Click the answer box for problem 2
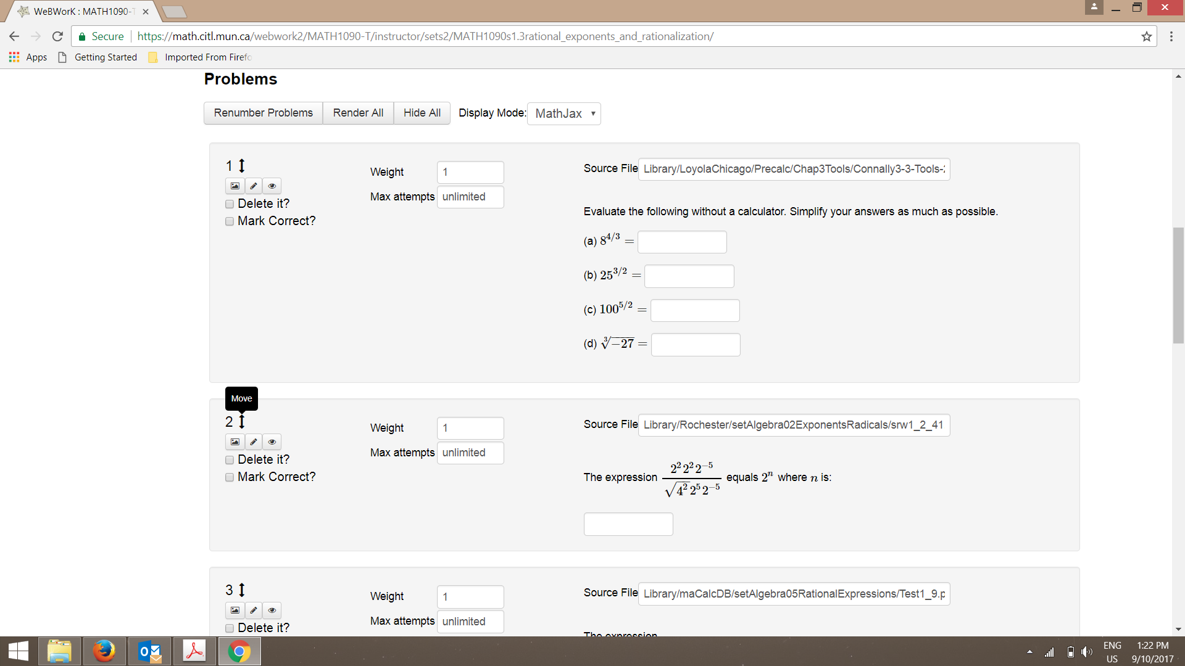This screenshot has height=666, width=1185. (628, 524)
